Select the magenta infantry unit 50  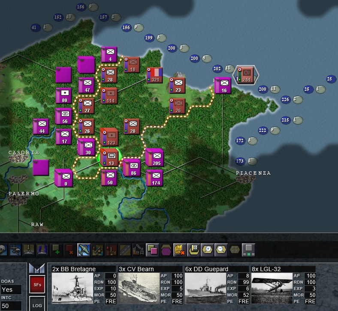click(x=109, y=178)
